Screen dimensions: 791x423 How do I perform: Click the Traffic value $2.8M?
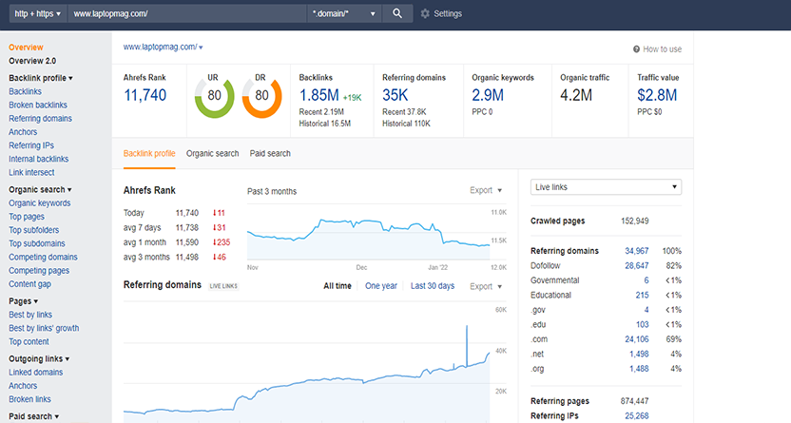click(x=657, y=95)
